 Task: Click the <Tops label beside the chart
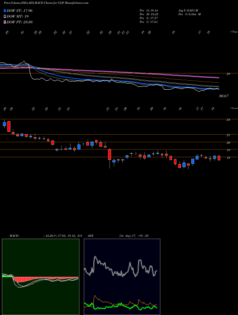[x=234, y=32]
